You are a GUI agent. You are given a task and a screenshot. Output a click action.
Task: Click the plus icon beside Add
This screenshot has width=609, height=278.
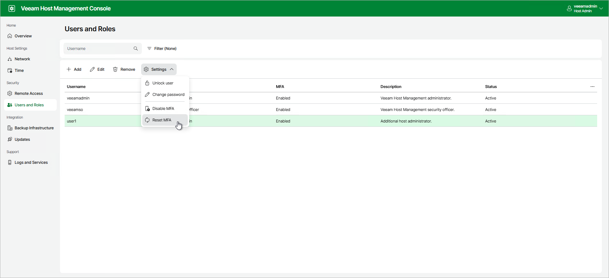(69, 69)
